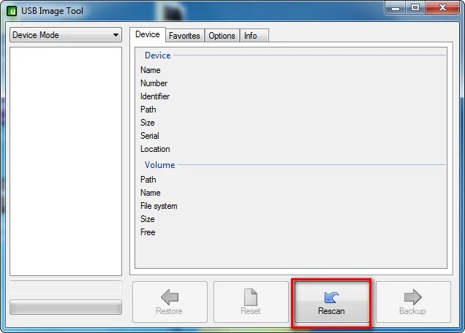Switch to the Favorites tab
Image resolution: width=465 pixels, height=333 pixels.
click(184, 36)
